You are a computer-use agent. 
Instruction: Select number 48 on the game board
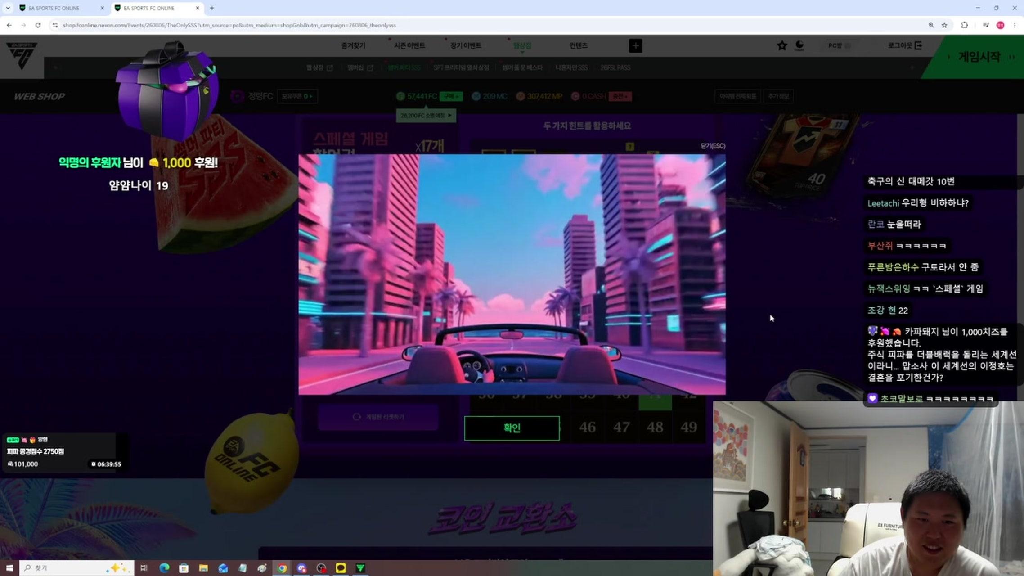[x=655, y=427]
